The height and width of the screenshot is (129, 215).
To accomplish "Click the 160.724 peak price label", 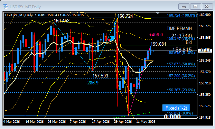I will point(125,16).
